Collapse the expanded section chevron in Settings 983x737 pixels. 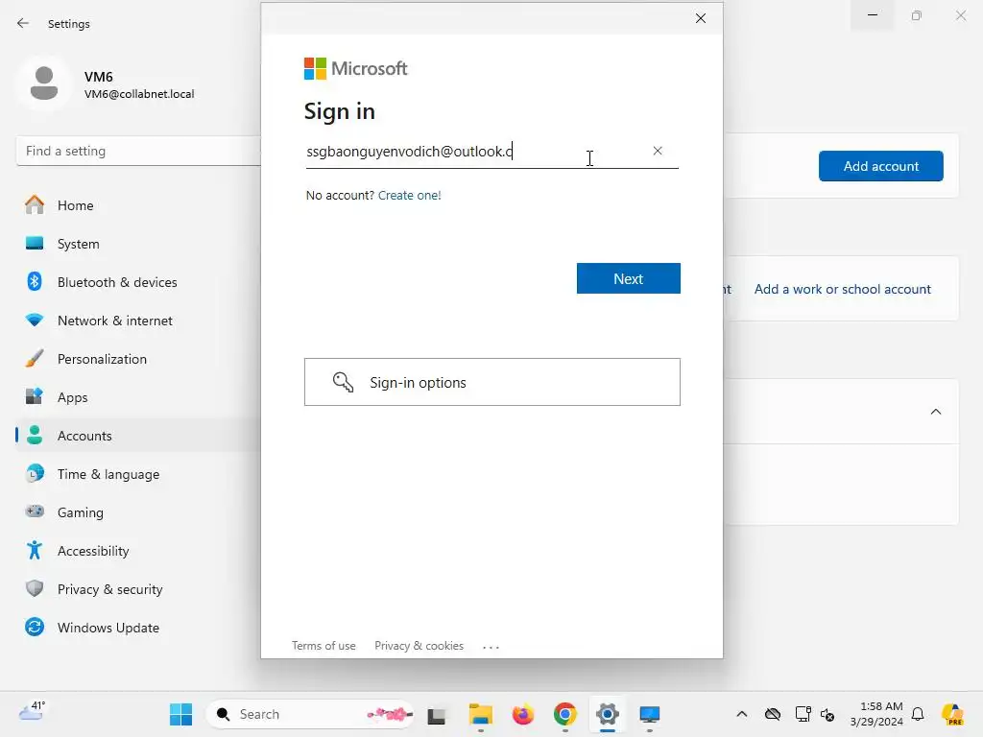[x=935, y=412]
